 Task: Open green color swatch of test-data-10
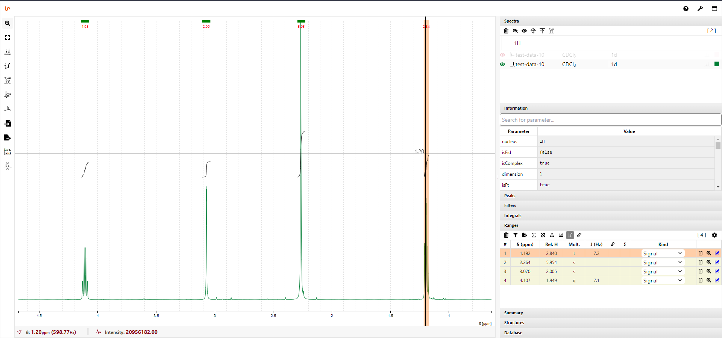717,64
